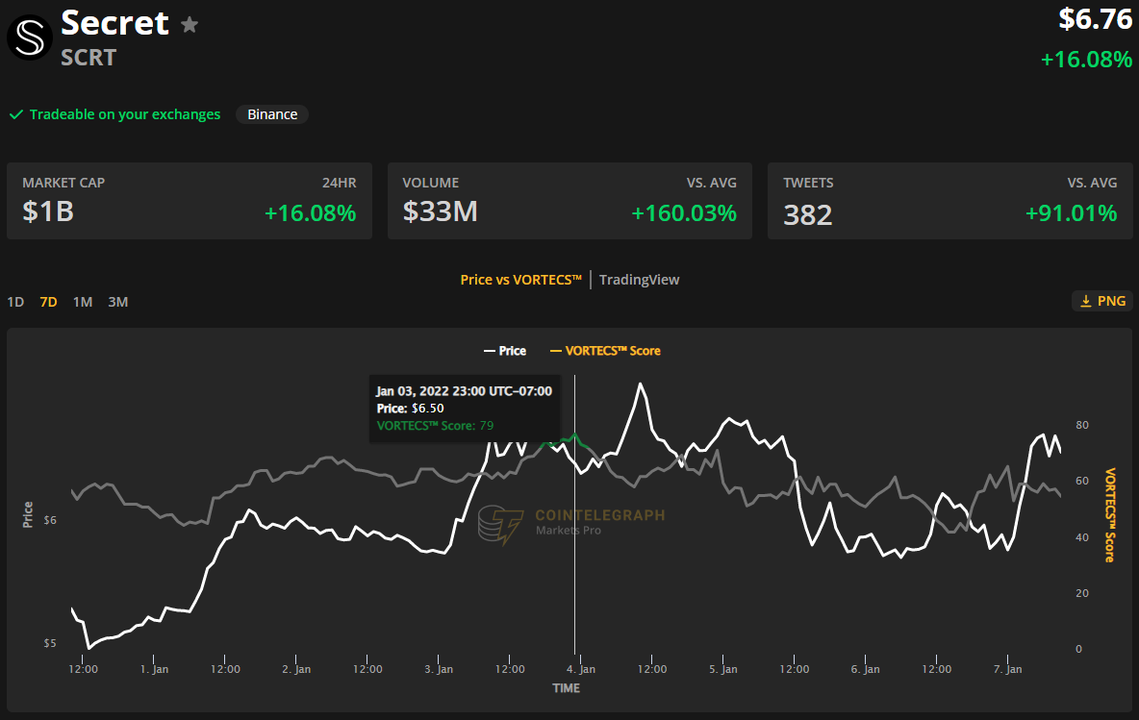Click the vertical VORTECS Score axis title
The width and height of the screenshot is (1139, 720).
1110,515
